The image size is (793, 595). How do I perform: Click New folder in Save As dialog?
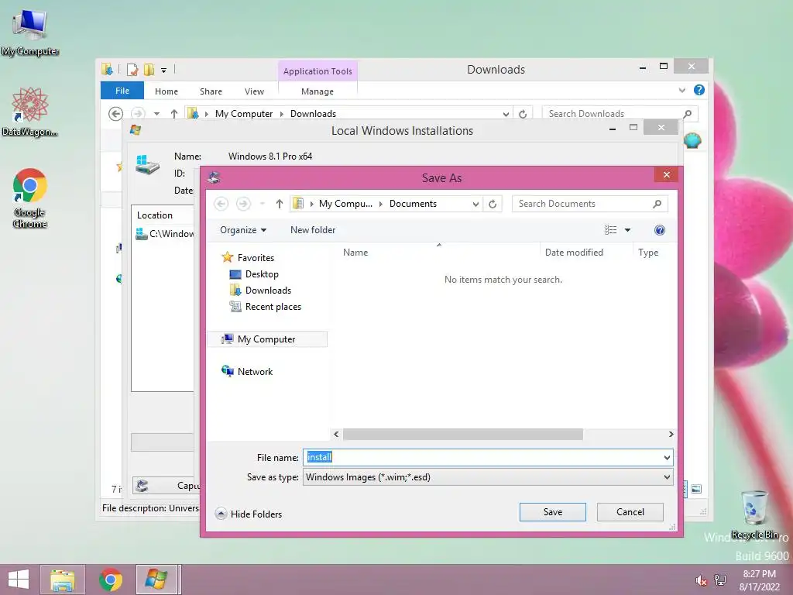(x=313, y=230)
